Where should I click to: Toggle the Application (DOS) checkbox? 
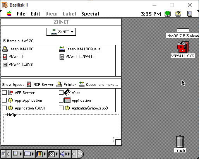point(4,108)
